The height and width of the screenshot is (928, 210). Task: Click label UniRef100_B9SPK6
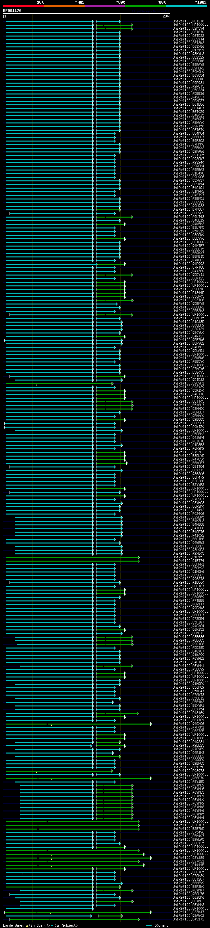pos(188,61)
